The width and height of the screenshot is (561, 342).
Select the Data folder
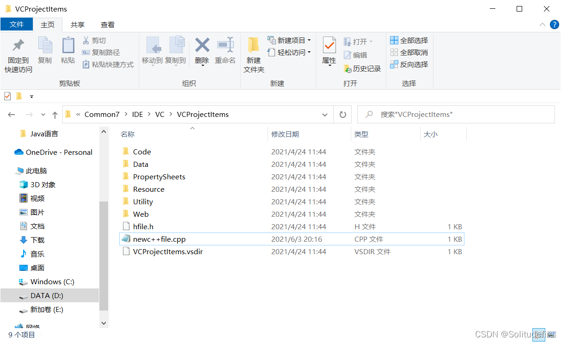point(291,164)
